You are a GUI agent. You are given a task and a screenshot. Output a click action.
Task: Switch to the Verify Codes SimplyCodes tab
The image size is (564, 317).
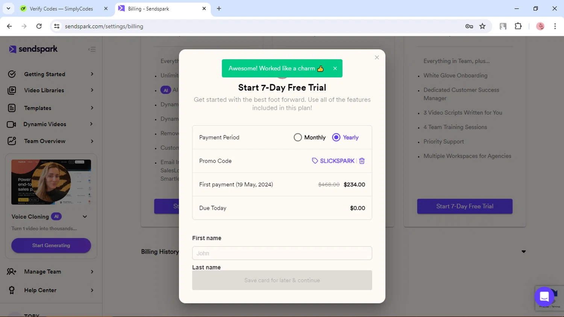pyautogui.click(x=61, y=9)
